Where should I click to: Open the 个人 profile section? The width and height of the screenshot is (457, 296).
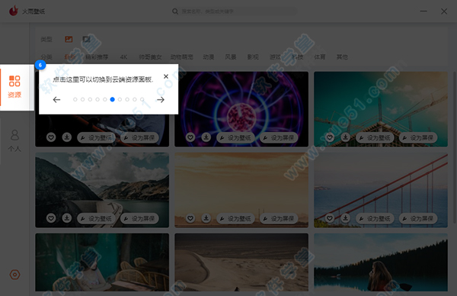point(14,140)
